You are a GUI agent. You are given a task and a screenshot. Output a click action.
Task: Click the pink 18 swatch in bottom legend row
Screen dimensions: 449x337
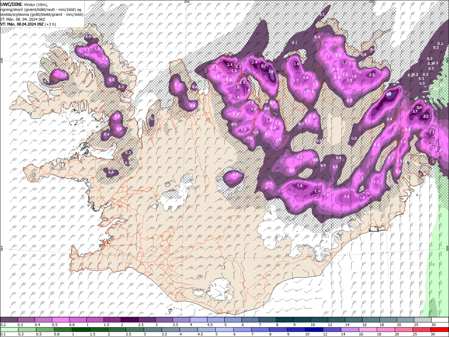click(385, 329)
